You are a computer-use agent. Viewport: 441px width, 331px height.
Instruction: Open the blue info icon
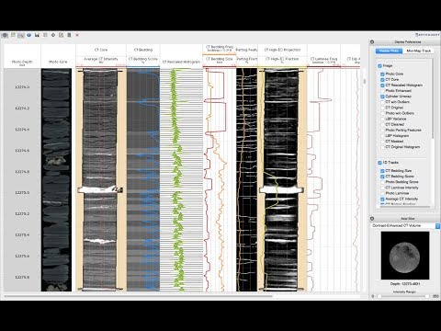tap(28, 35)
